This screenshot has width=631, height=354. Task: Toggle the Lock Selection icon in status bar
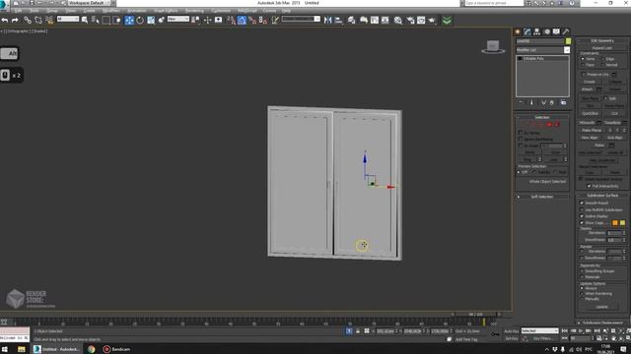tap(357, 331)
